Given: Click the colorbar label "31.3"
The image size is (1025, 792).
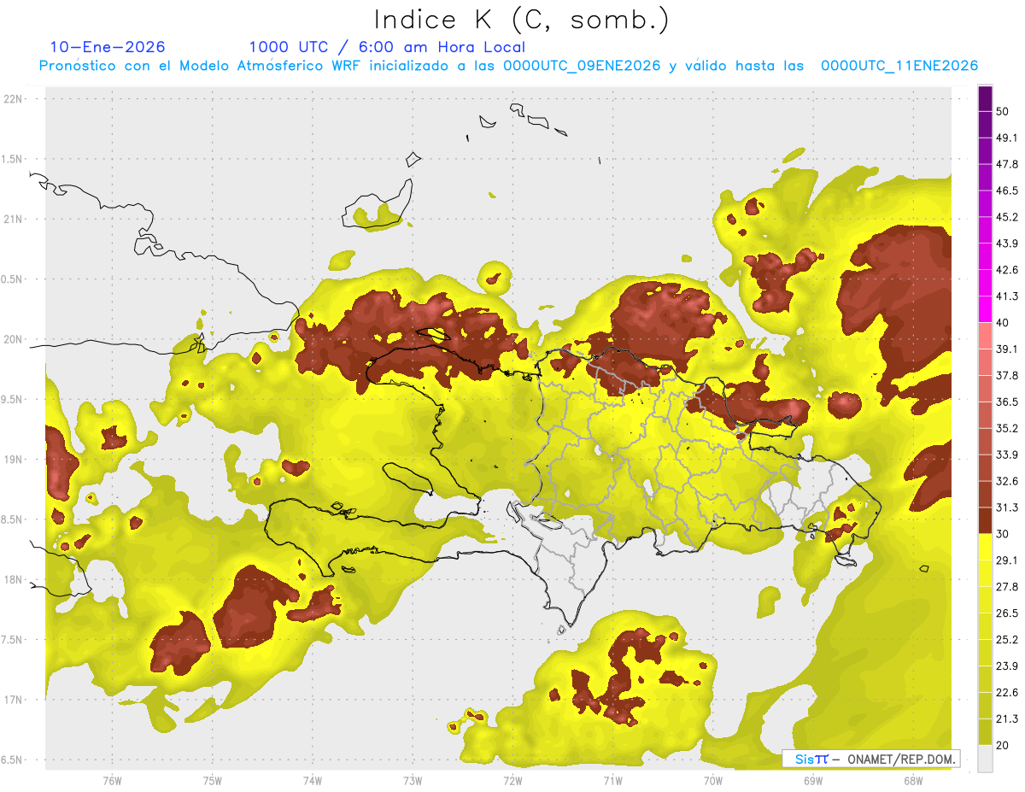Looking at the screenshot, I should click(x=1006, y=507).
